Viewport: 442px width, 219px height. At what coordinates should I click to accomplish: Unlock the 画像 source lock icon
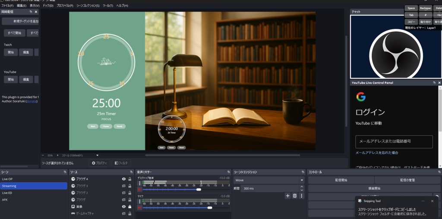[129, 206]
